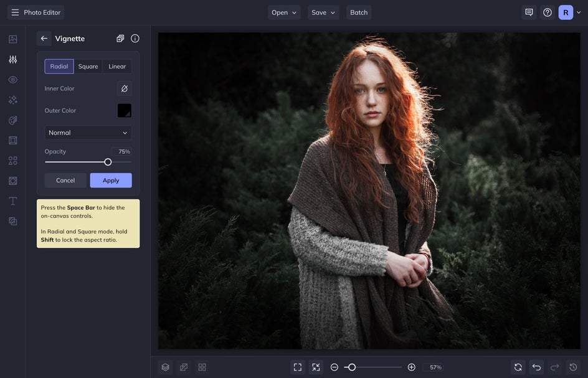The width and height of the screenshot is (588, 378).
Task: Open the Frames sidebar icon
Action: tap(12, 140)
